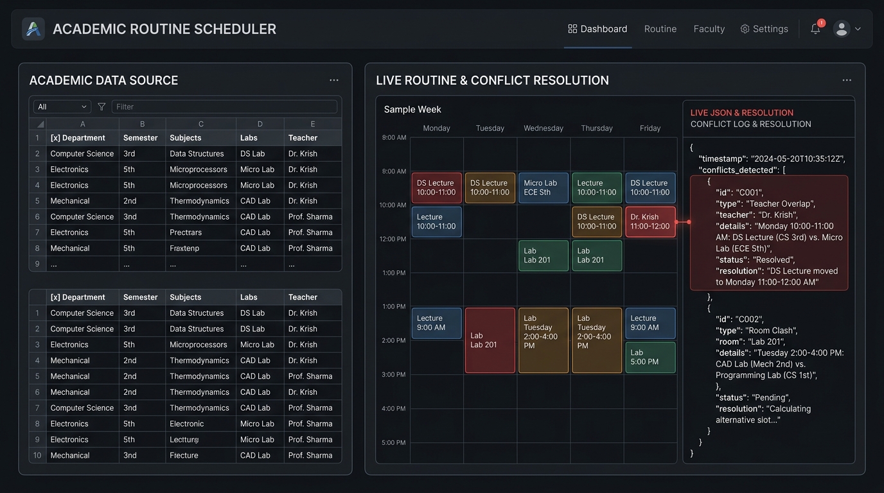Image resolution: width=884 pixels, height=493 pixels.
Task: Click the "status": "Pending" line
Action: pyautogui.click(x=753, y=397)
